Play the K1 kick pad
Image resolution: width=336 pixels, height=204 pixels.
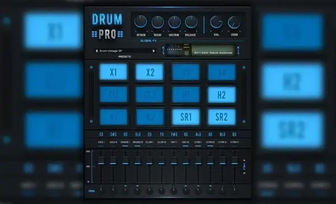[113, 117]
